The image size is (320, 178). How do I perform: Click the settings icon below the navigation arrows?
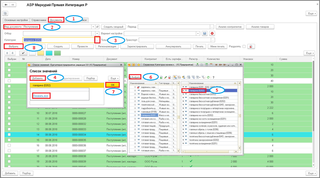pyautogui.click(x=5, y=14)
